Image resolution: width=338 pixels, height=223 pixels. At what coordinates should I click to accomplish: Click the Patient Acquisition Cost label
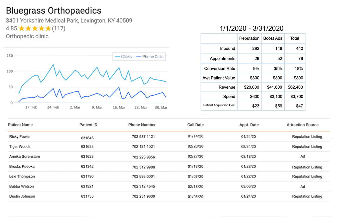pos(219,105)
